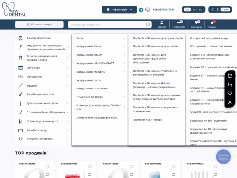
Task: Compare the first TOP product
Action: (48, 174)
